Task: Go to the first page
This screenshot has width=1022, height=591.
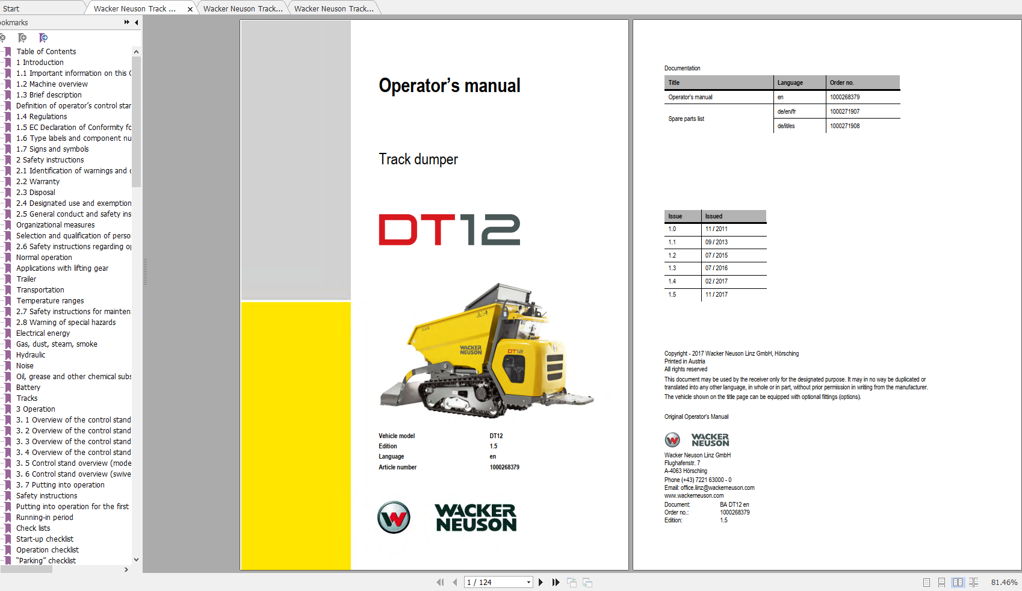Action: tap(440, 582)
